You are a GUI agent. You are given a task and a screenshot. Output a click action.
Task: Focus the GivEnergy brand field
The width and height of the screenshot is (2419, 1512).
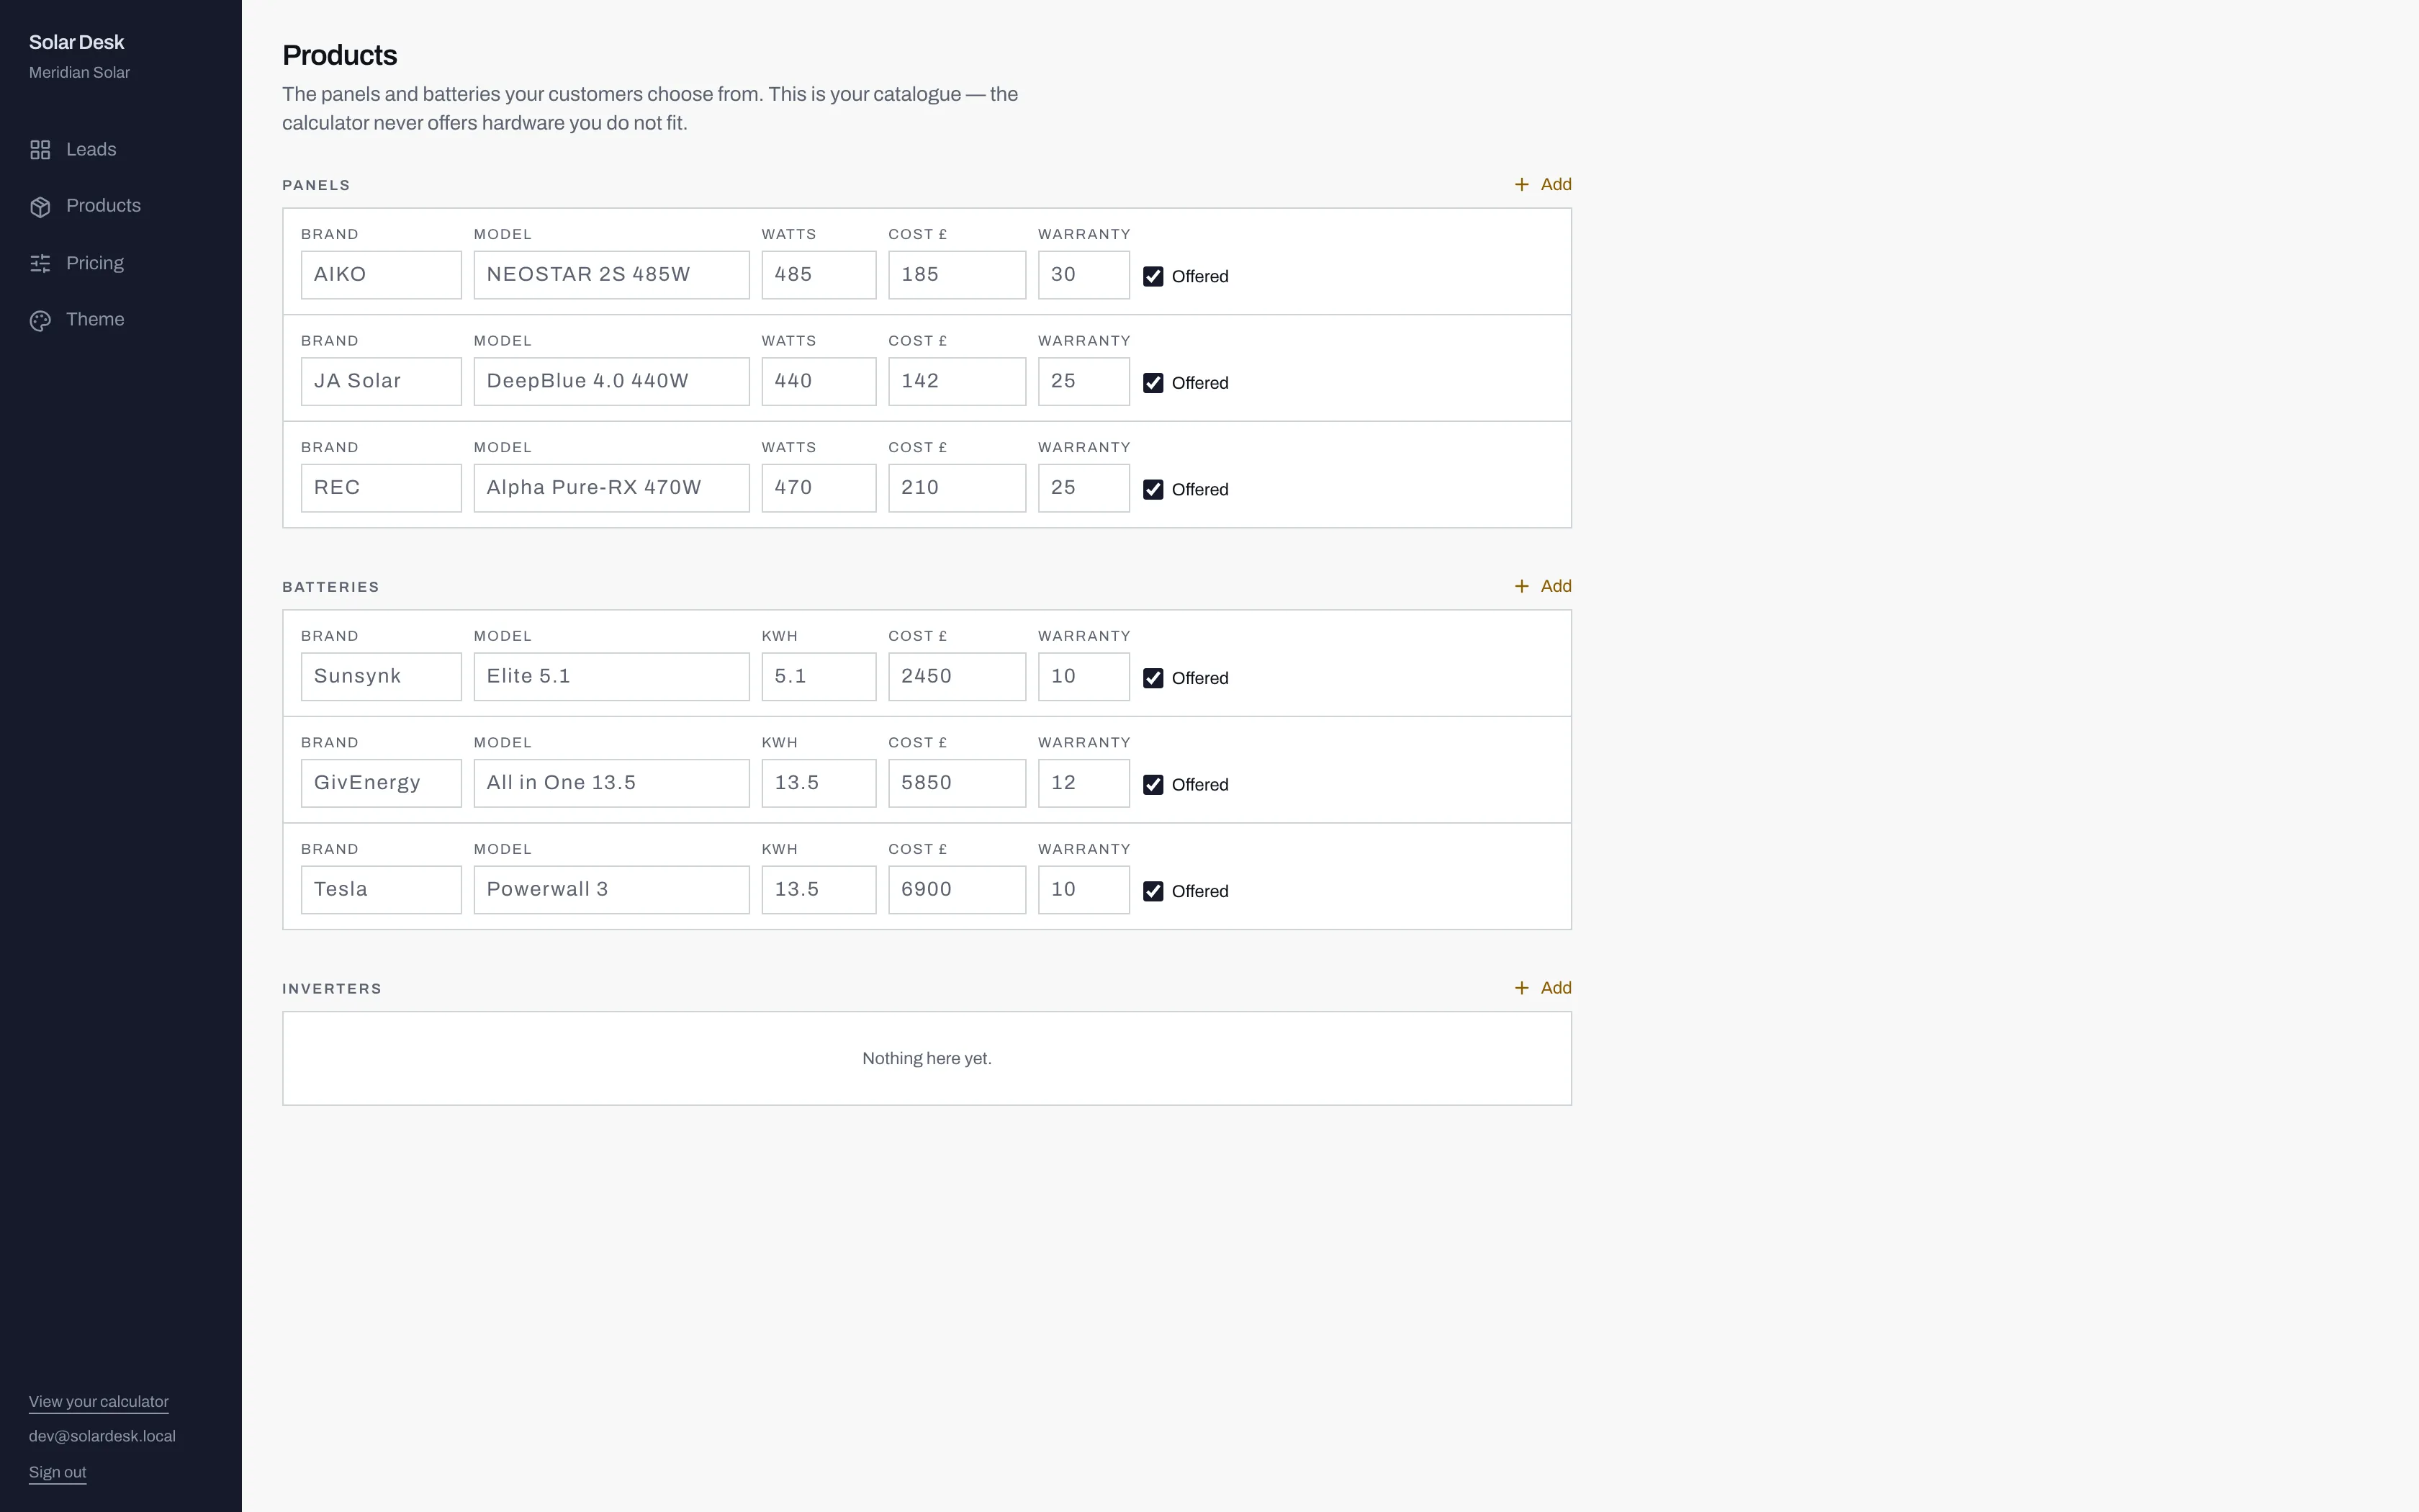[x=382, y=784]
